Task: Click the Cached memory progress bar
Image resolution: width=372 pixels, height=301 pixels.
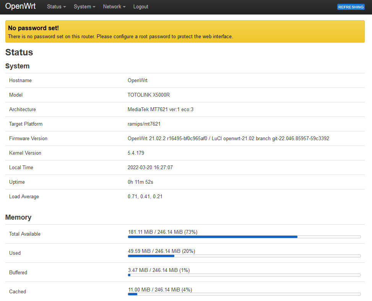Action: click(244, 294)
